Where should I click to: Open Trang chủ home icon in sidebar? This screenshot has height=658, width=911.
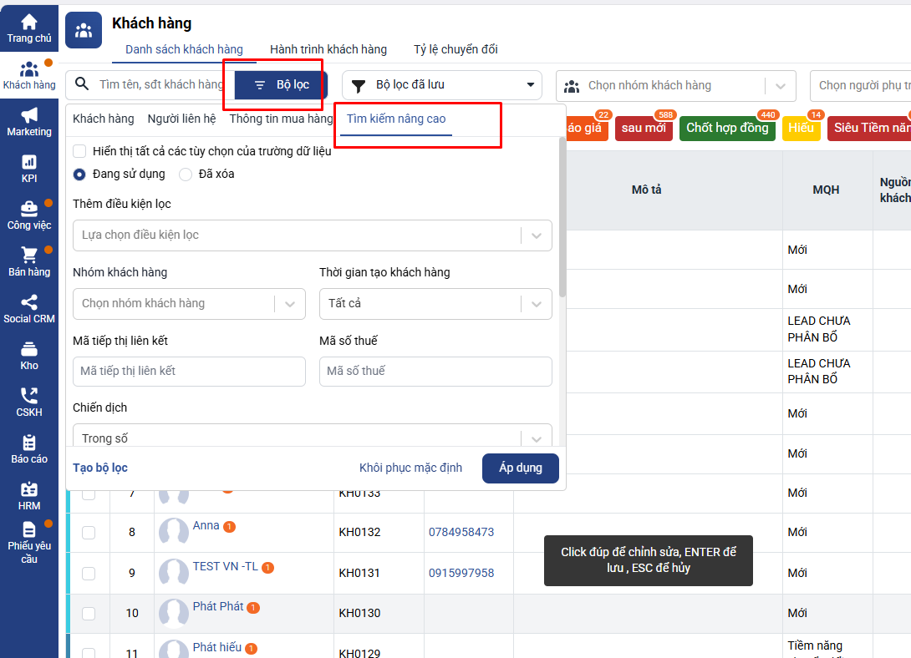click(x=29, y=23)
